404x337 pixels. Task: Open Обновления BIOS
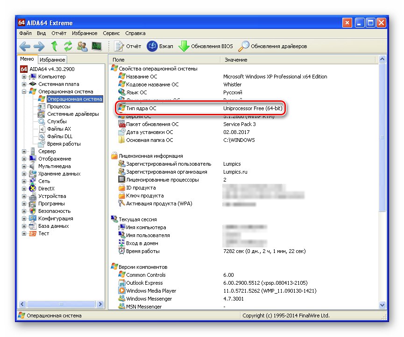[x=206, y=46]
